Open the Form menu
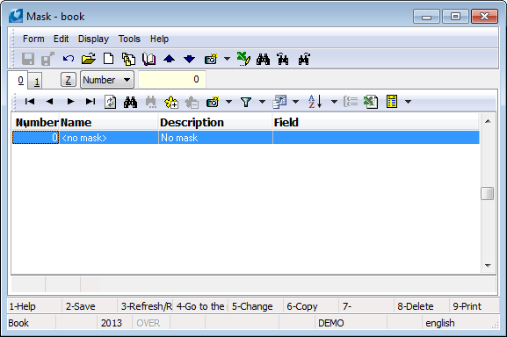The height and width of the screenshot is (337, 507). point(33,39)
